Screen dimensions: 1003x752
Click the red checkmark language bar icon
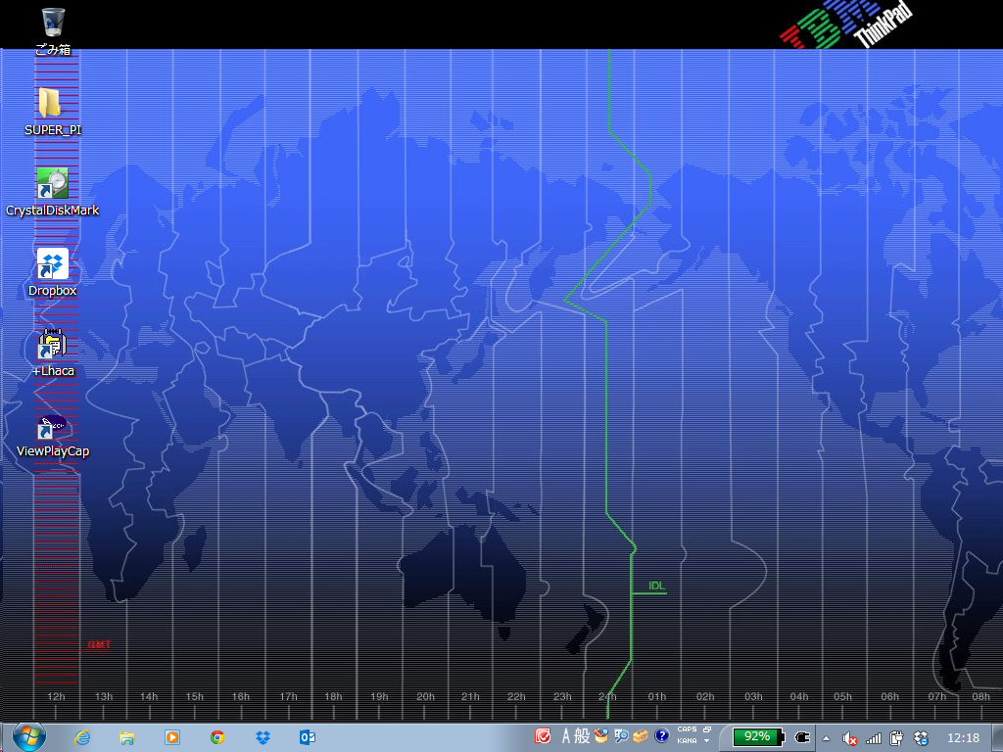point(543,736)
